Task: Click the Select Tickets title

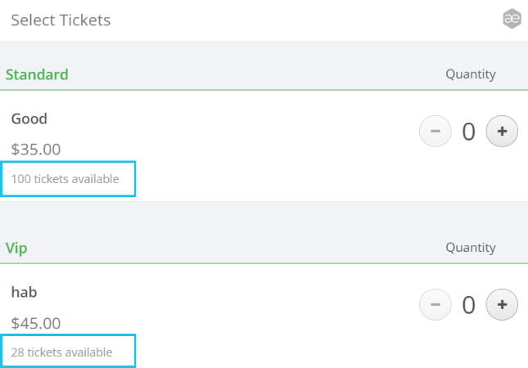Action: (x=61, y=20)
